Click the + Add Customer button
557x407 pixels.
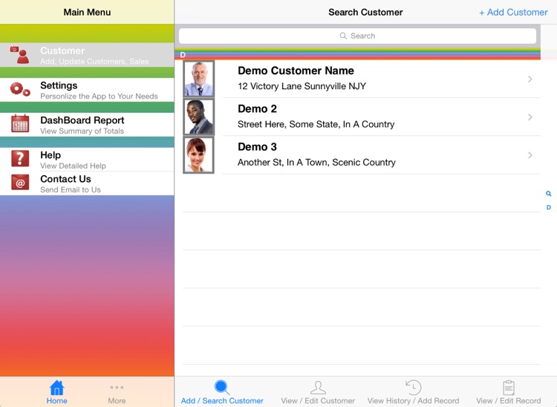513,12
